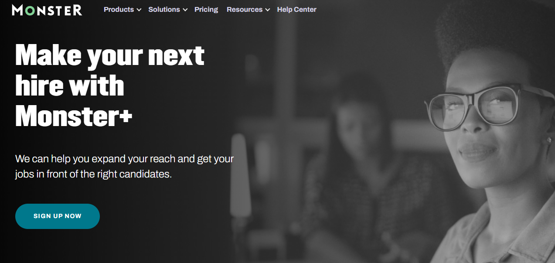Click the "Monster+" headline text
The width and height of the screenshot is (555, 263).
pyautogui.click(x=74, y=116)
